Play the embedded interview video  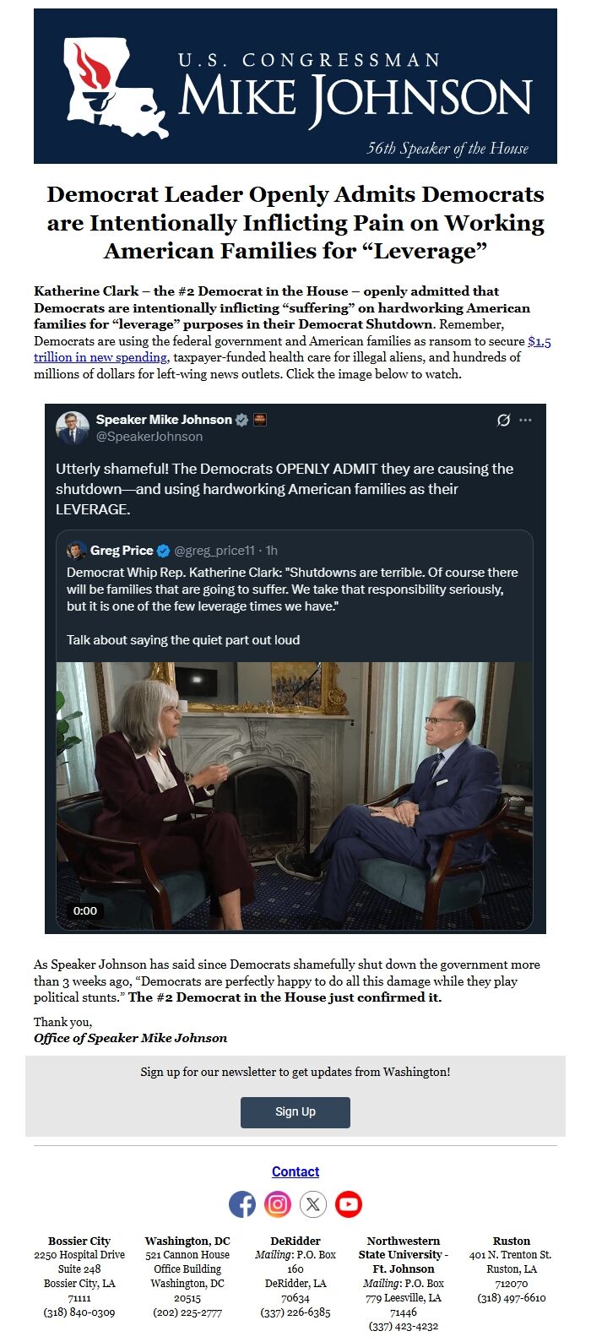point(295,794)
